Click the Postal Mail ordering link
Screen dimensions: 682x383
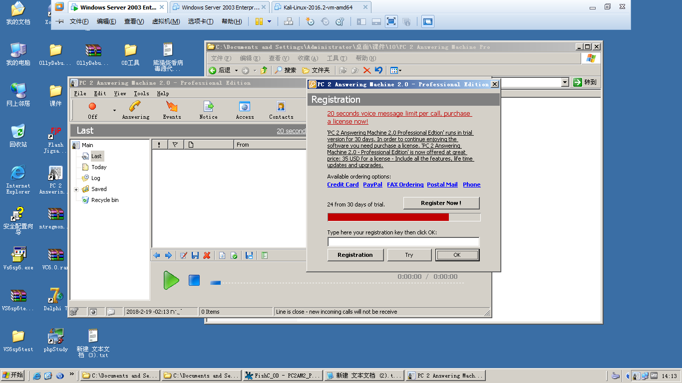pos(442,185)
